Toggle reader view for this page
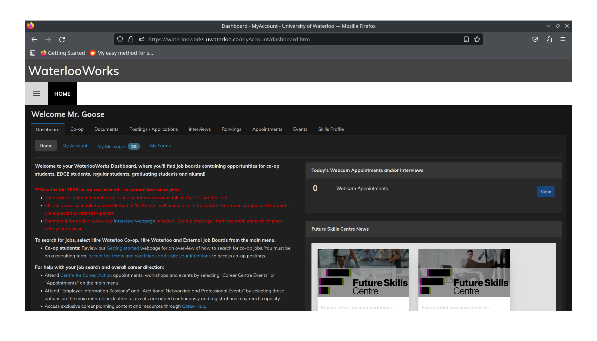This screenshot has width=597, height=341. coord(466,39)
